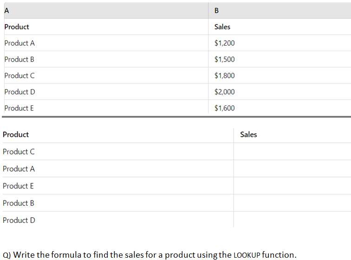Image resolution: width=351 pixels, height=260 pixels.
Task: Click the Product D cell in top table
Action: click(x=19, y=92)
